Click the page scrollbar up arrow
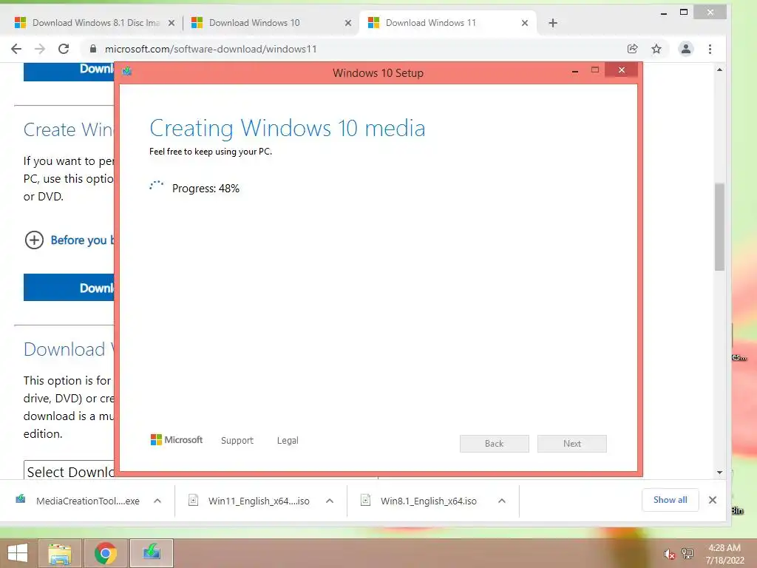Viewport: 757px width, 568px height. [719, 70]
